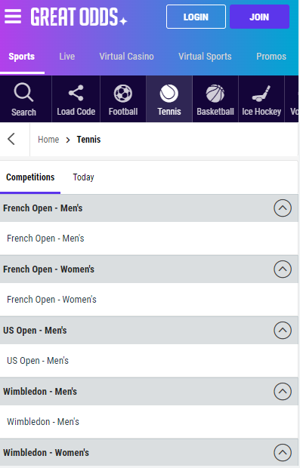Collapse the French Open - Men's section
The height and width of the screenshot is (468, 300).
283,208
